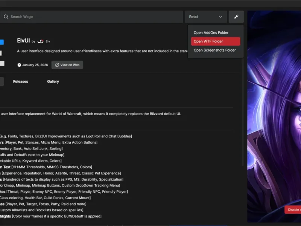Switch to the Gallery tab
This screenshot has width=301, height=226.
[x=53, y=81]
